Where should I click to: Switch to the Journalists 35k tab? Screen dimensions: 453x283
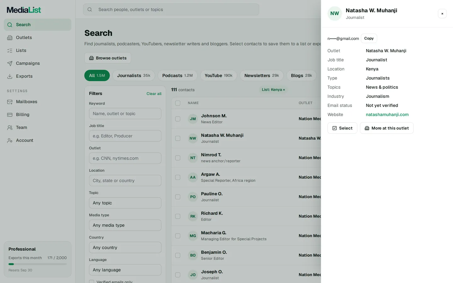tap(134, 75)
